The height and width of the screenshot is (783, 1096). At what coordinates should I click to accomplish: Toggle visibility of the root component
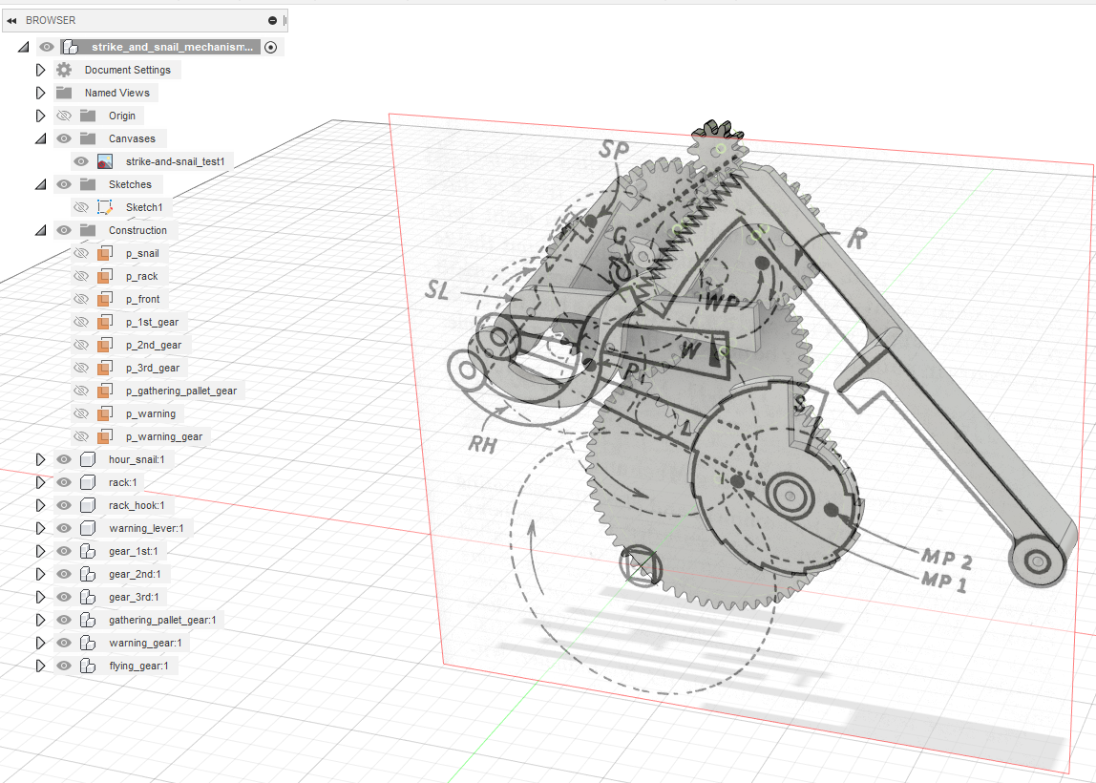click(x=46, y=47)
